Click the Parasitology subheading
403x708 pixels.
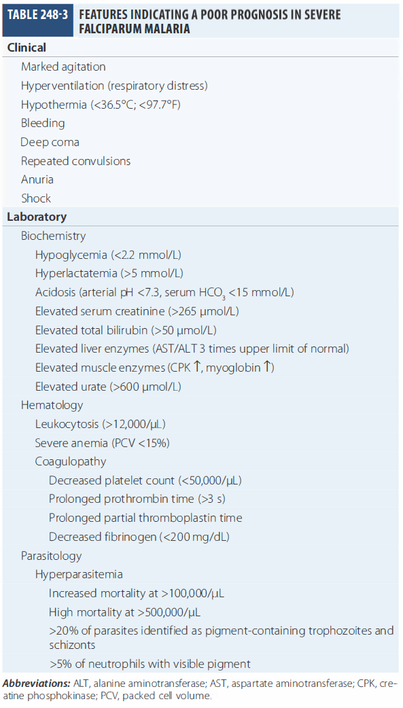coord(51,556)
